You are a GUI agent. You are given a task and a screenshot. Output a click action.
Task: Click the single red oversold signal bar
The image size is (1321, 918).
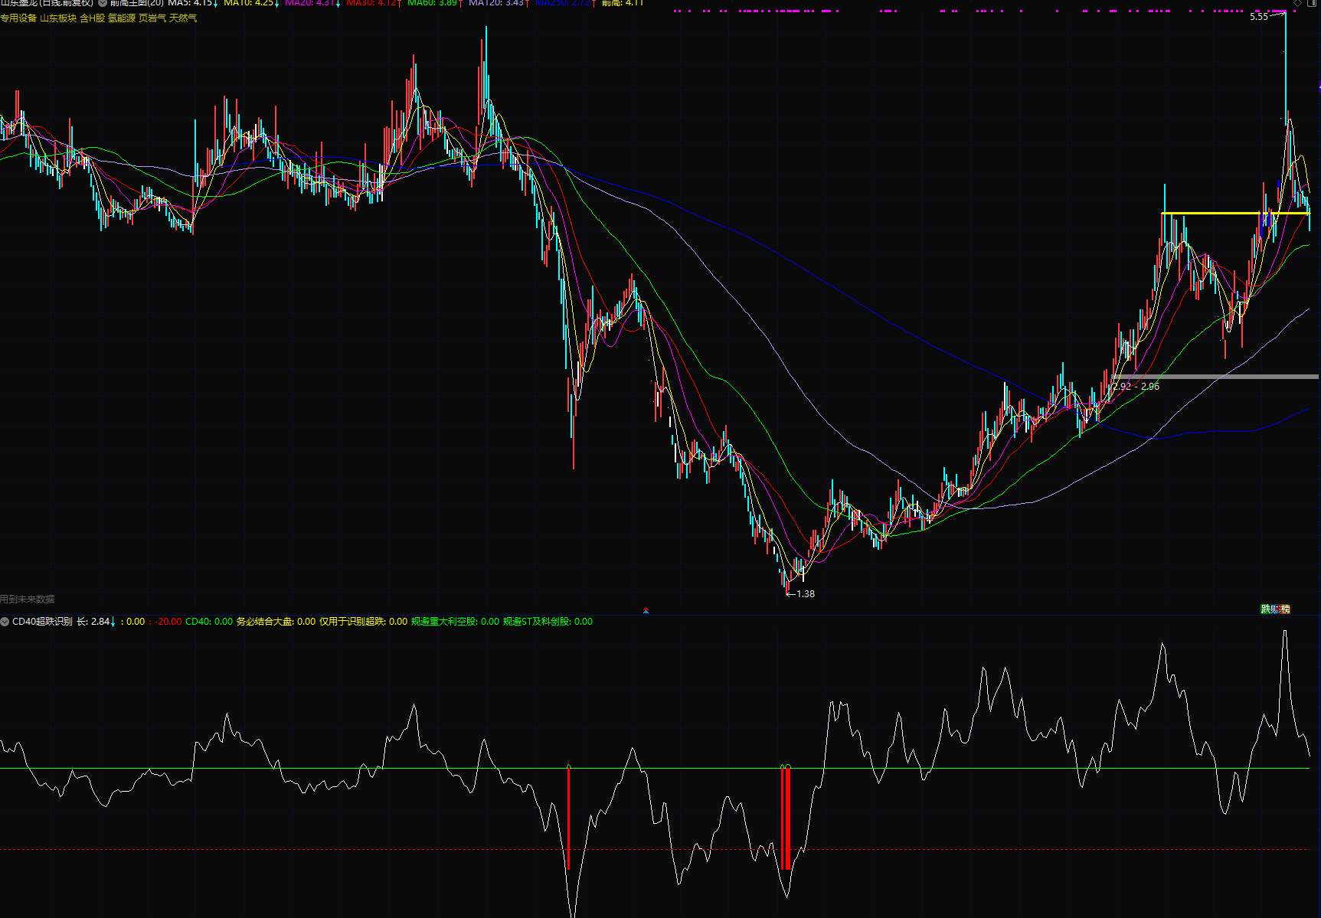[568, 818]
